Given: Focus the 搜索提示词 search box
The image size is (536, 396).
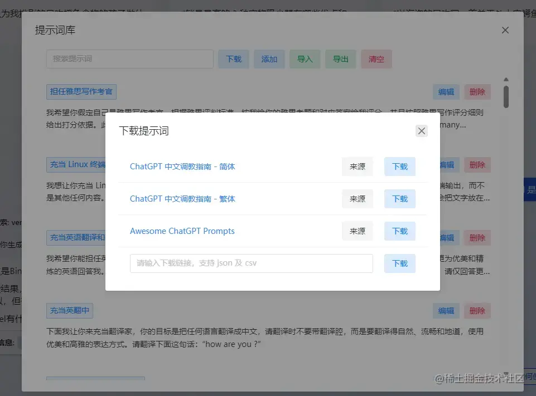Looking at the screenshot, I should [x=130, y=59].
